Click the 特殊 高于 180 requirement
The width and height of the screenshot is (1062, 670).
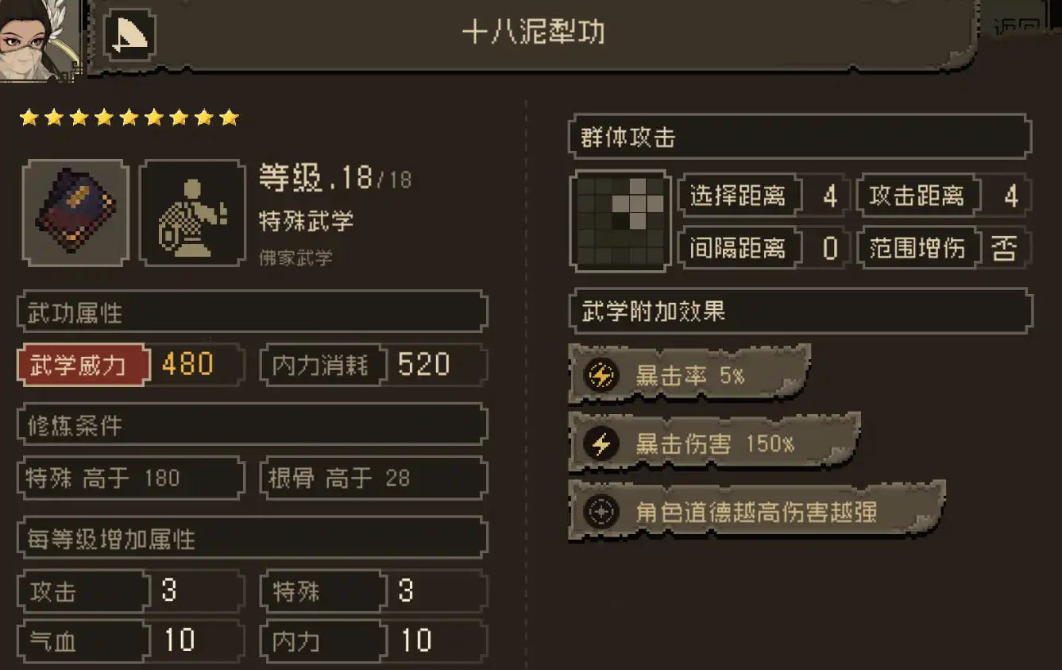(x=131, y=478)
